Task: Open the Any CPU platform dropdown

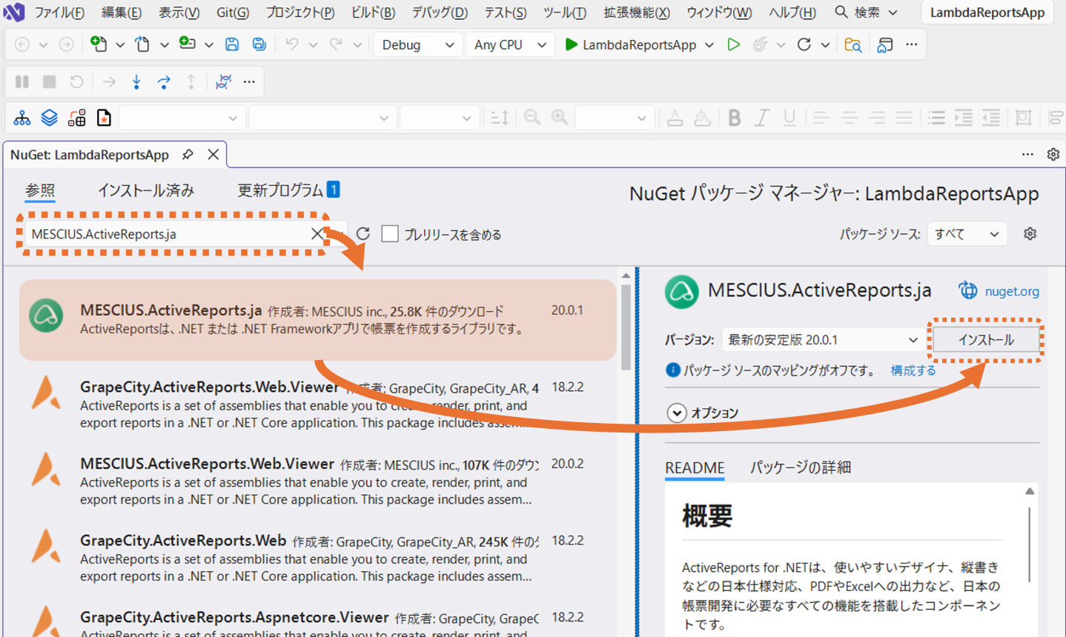Action: click(511, 44)
